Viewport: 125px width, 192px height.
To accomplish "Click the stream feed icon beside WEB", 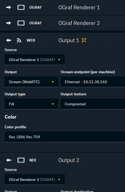I will click(19, 41).
